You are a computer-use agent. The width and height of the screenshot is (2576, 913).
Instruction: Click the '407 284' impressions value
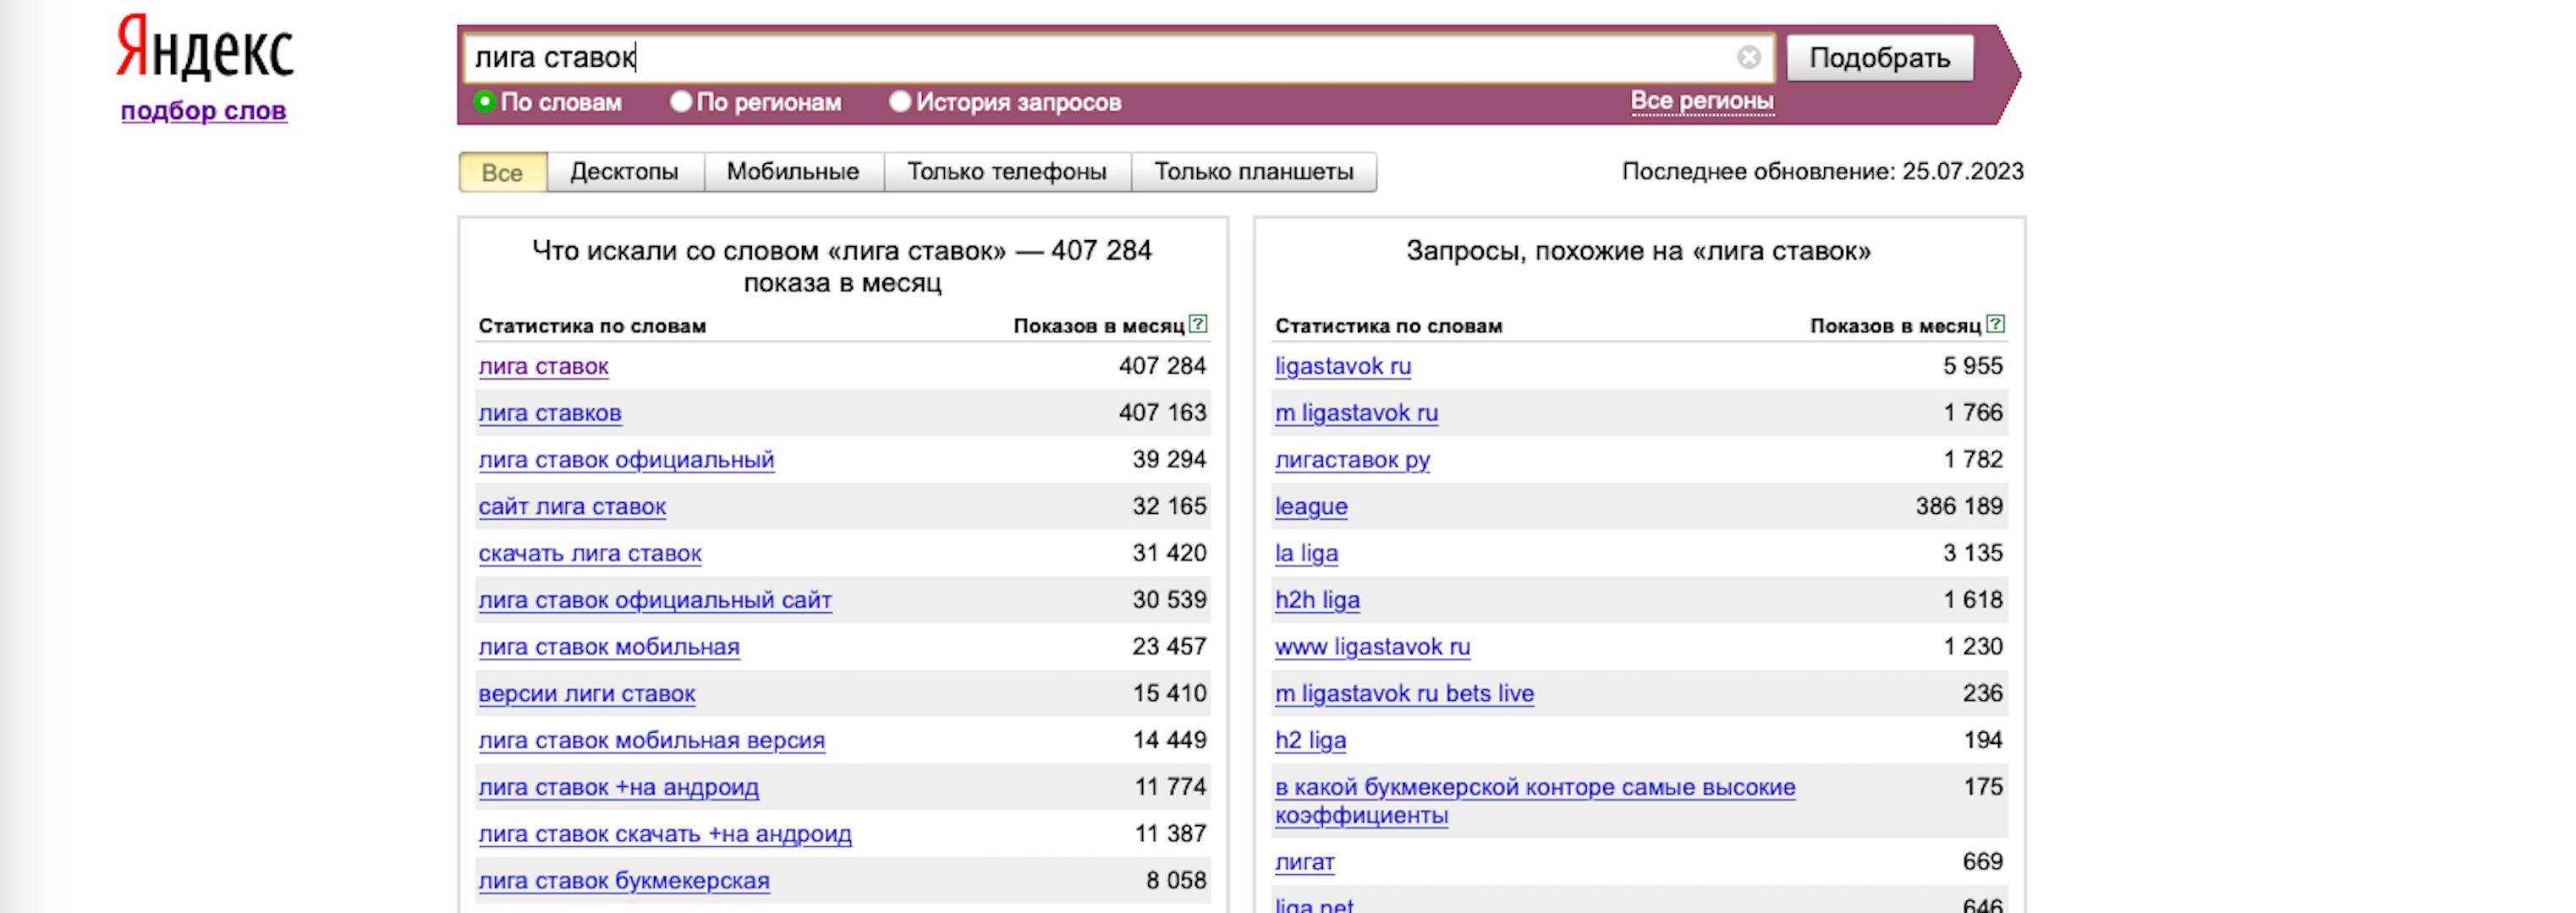[1162, 367]
